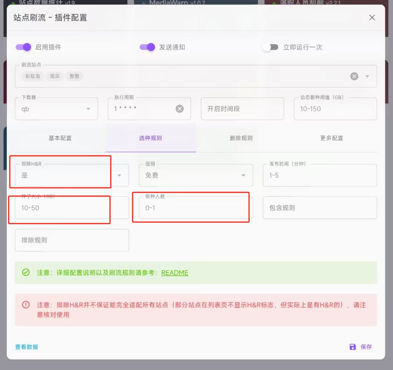Screen dimensions: 393x370
Task: Toggle the 发送通知 switch
Action: click(147, 47)
